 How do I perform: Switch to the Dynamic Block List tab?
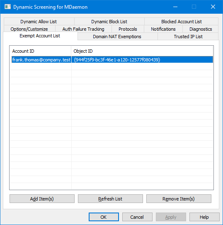[109, 22]
